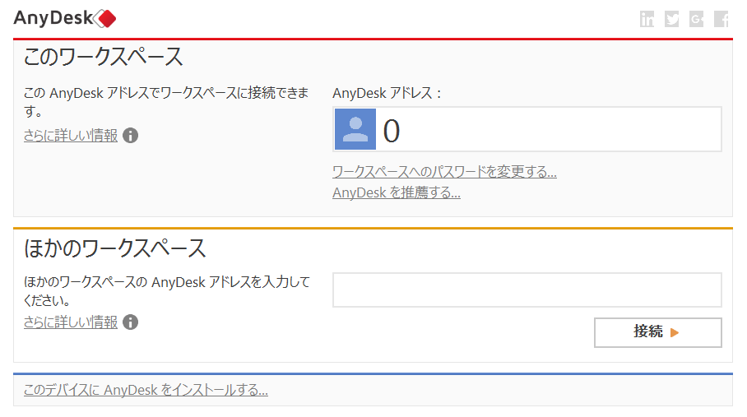This screenshot has height=417, width=747.
Task: Open ワークスペースへのパスワードを変更する link
Action: click(444, 171)
